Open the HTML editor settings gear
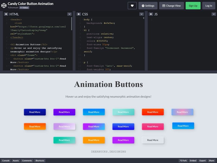This screenshot has height=163, width=217. point(6,14)
